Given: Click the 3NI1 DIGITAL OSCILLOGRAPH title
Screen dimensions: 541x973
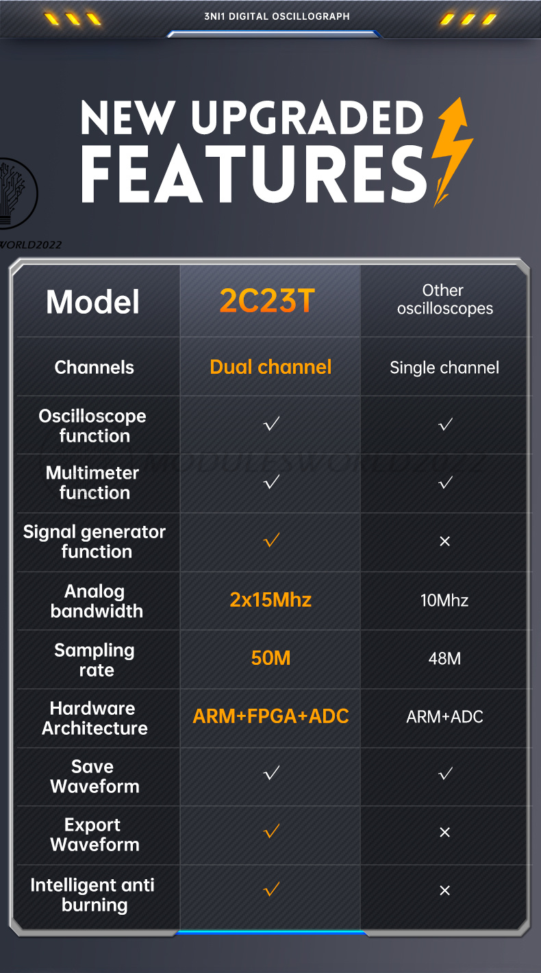Looking at the screenshot, I should (x=277, y=16).
